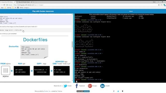
Task: Click Play with Docker classroom title
Action: (x=43, y=11)
